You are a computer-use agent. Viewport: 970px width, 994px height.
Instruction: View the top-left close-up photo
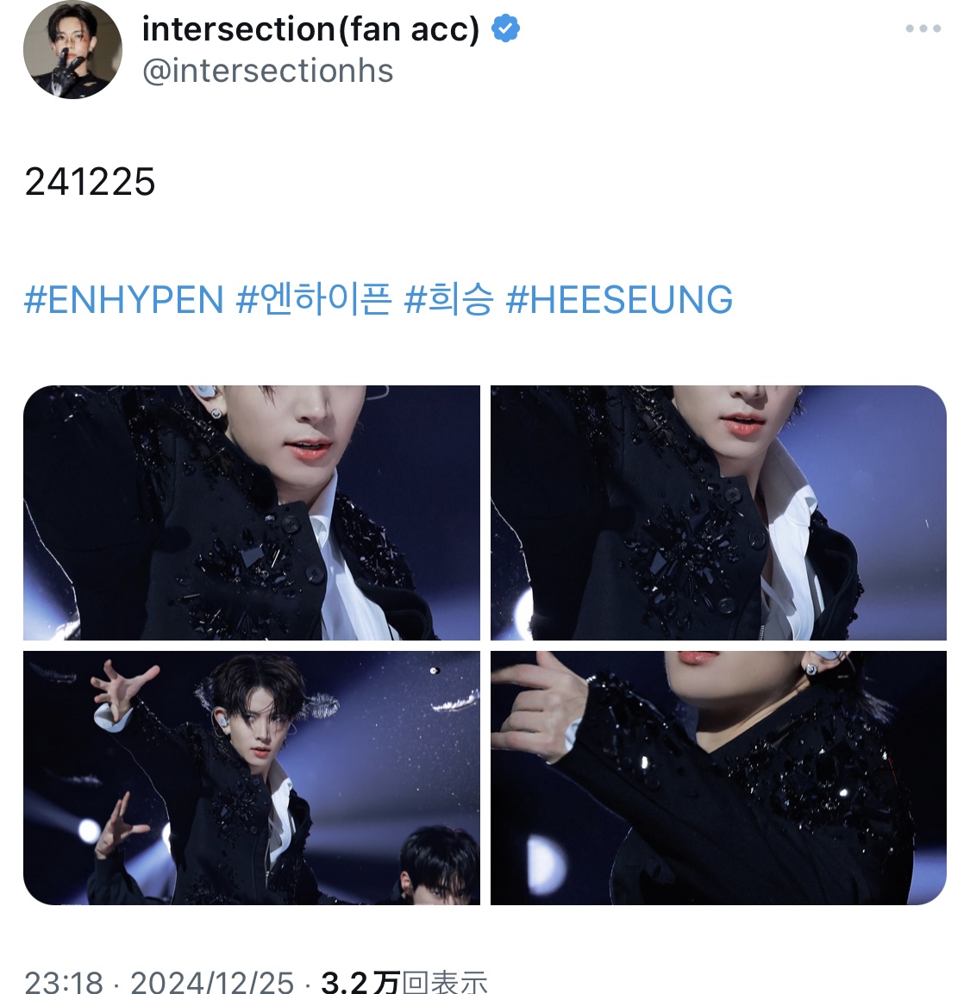click(x=252, y=513)
